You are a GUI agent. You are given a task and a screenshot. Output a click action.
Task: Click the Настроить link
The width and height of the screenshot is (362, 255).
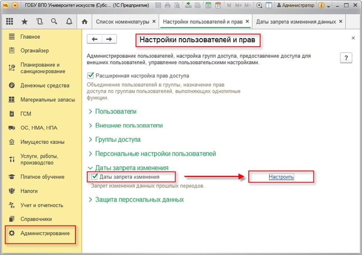(281, 177)
